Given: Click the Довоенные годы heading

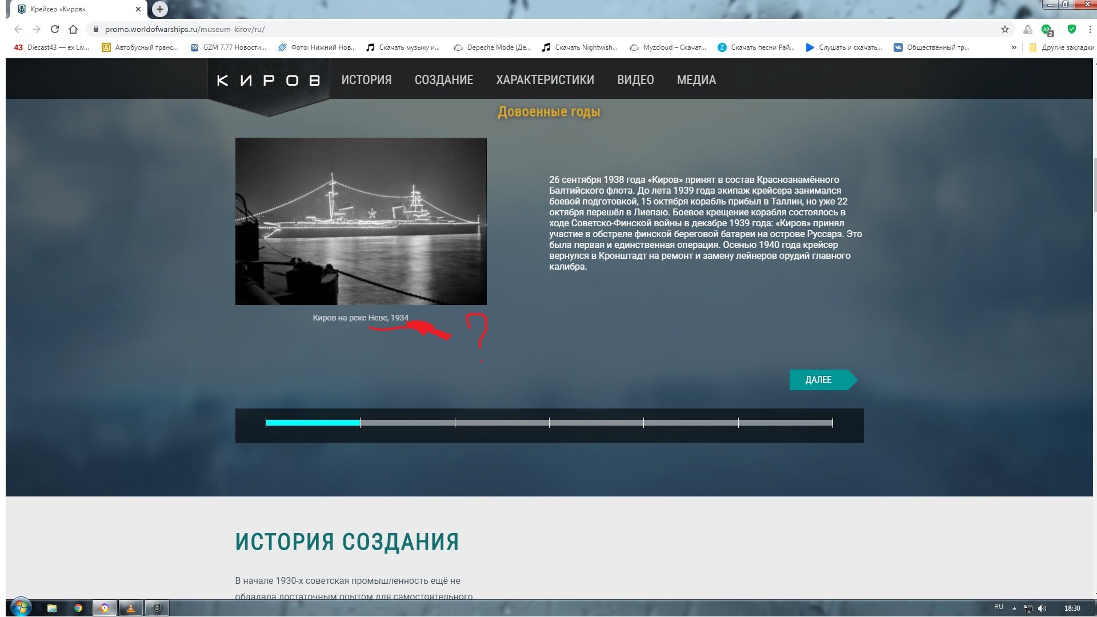Looking at the screenshot, I should [549, 112].
